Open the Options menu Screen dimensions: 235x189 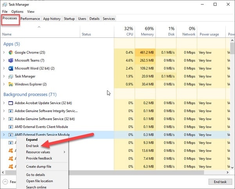17,12
